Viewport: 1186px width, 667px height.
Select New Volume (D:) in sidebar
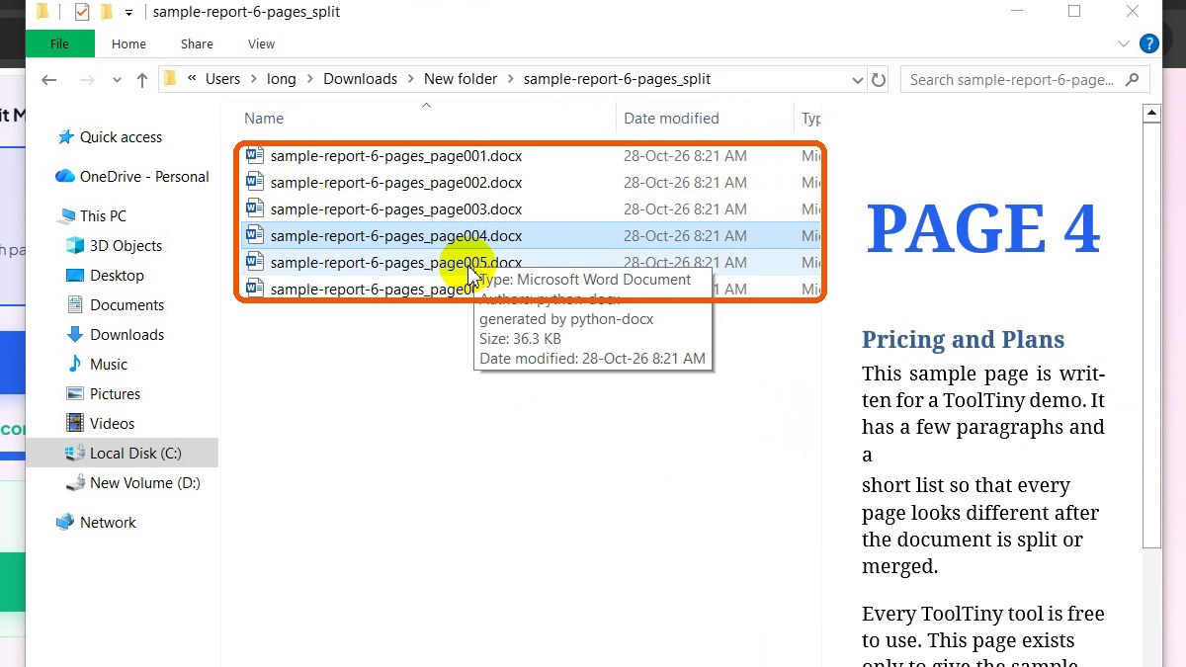tap(144, 483)
